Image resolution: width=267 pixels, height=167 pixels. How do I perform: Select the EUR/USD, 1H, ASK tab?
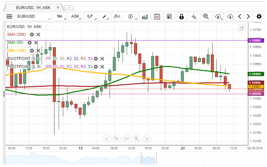[x=33, y=7]
